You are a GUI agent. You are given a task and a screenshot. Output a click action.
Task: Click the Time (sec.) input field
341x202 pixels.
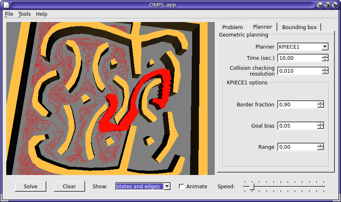click(x=299, y=58)
